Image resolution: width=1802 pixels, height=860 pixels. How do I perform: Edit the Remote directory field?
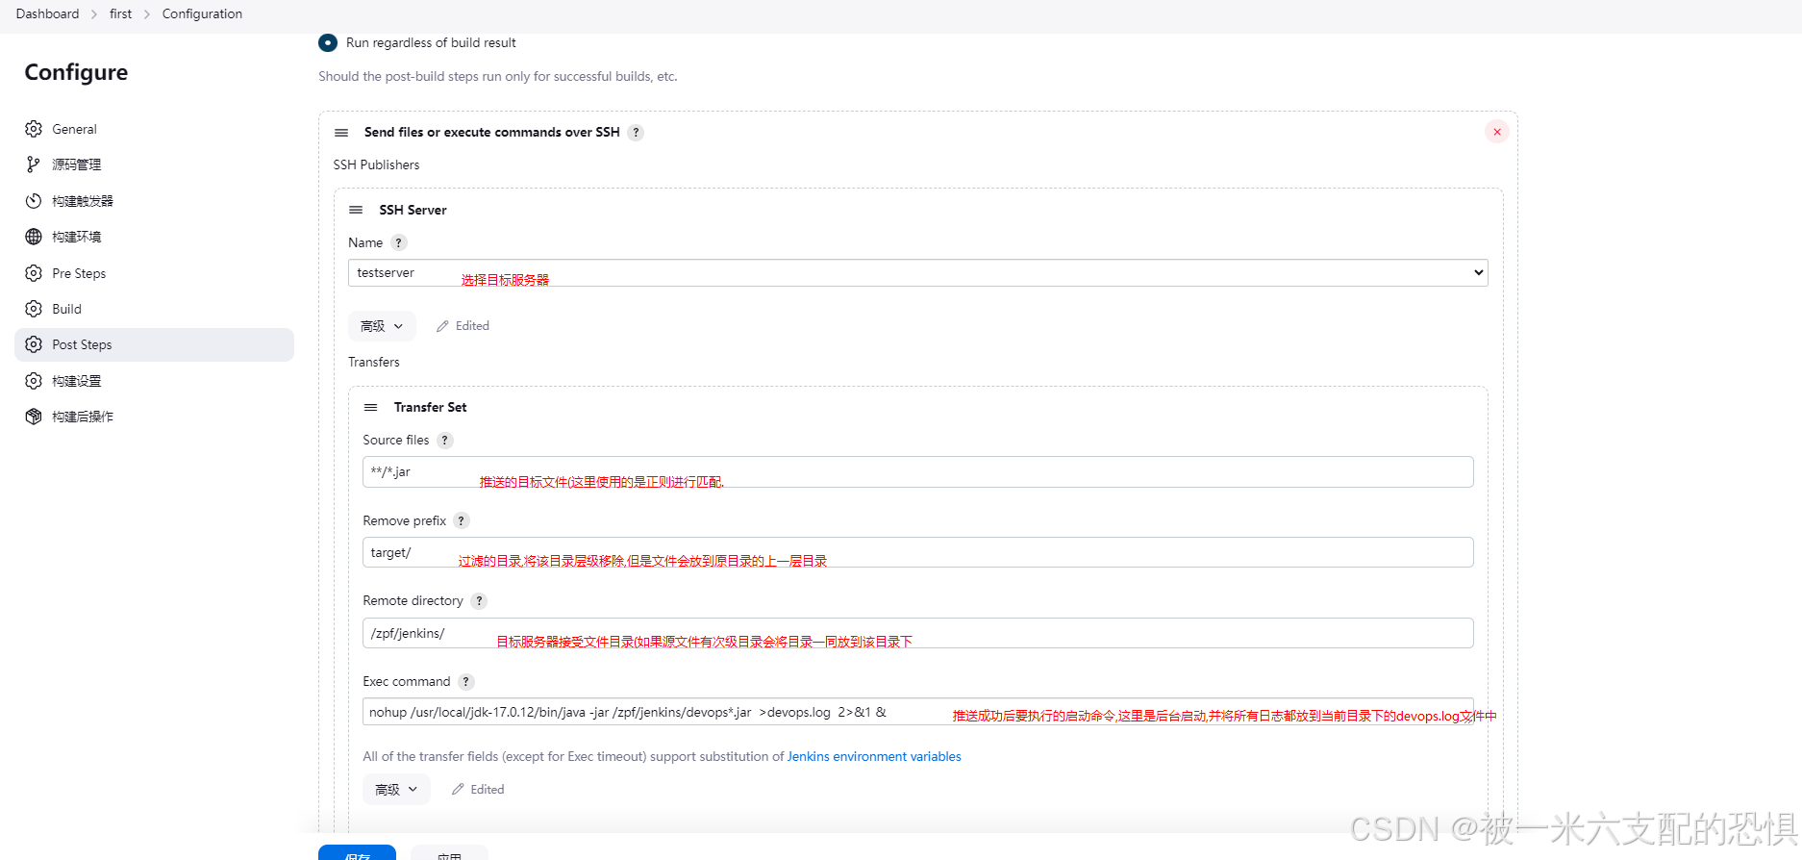click(917, 633)
